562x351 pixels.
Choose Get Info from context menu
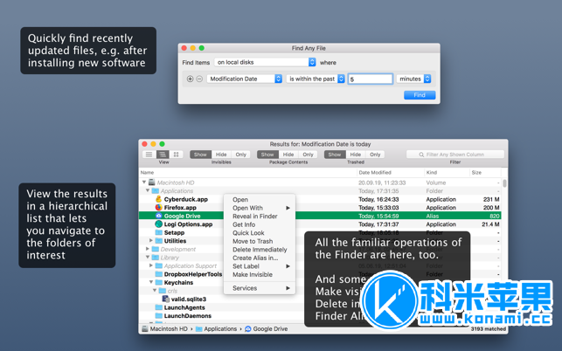(x=260, y=224)
